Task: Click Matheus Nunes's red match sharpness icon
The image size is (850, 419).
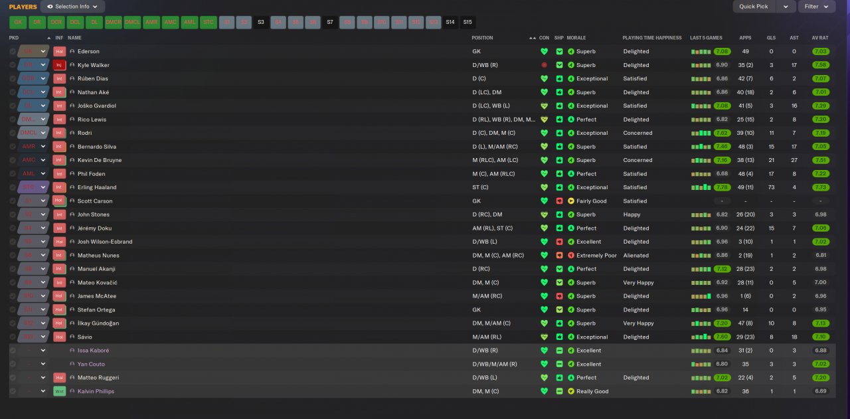Action: pyautogui.click(x=559, y=256)
